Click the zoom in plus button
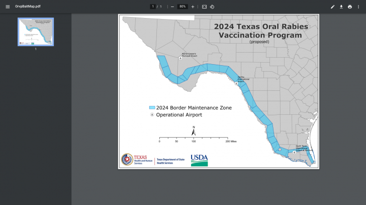366x205 pixels. 193,7
